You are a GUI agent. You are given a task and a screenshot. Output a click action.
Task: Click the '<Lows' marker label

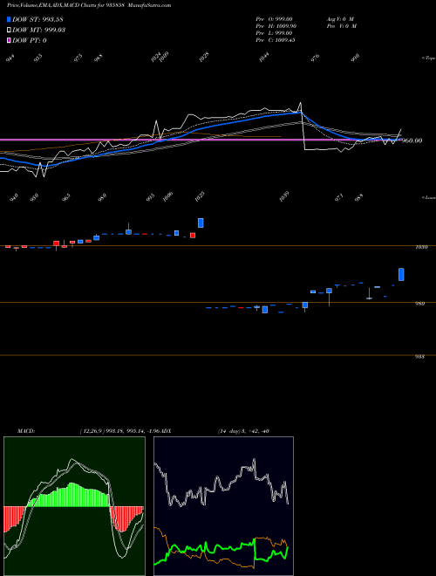(428, 197)
